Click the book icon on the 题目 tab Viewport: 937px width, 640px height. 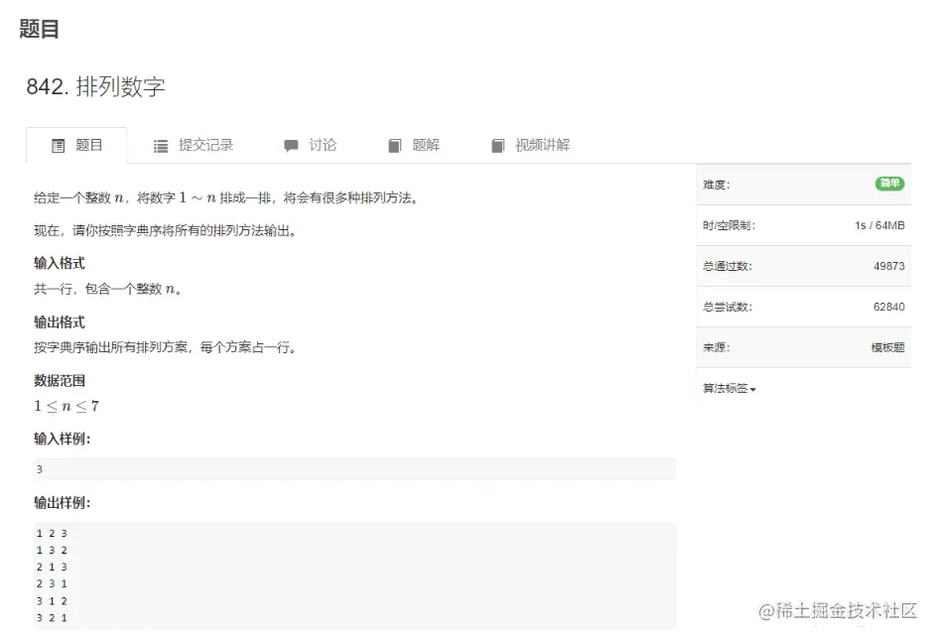(x=58, y=145)
